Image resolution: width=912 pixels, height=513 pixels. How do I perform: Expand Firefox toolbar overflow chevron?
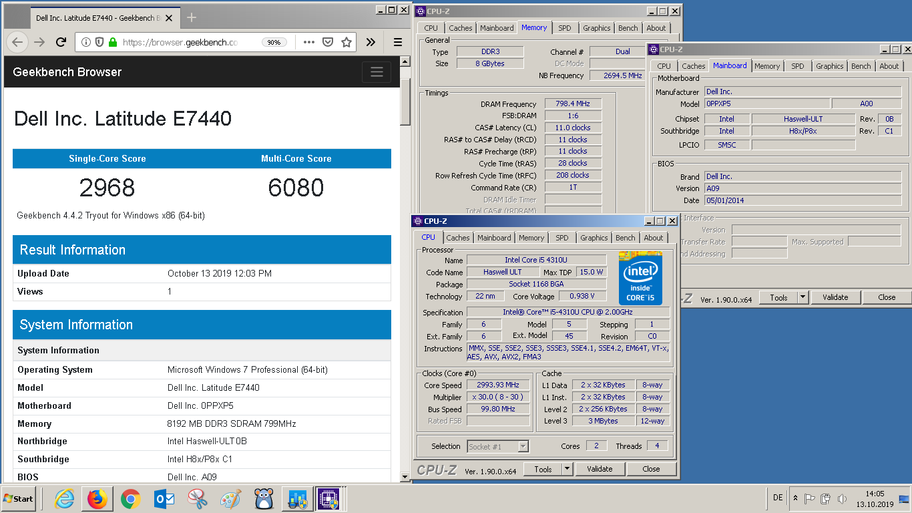coord(371,42)
